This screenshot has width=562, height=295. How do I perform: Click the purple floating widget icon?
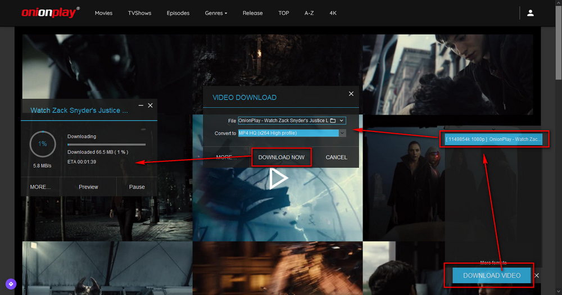pos(11,284)
